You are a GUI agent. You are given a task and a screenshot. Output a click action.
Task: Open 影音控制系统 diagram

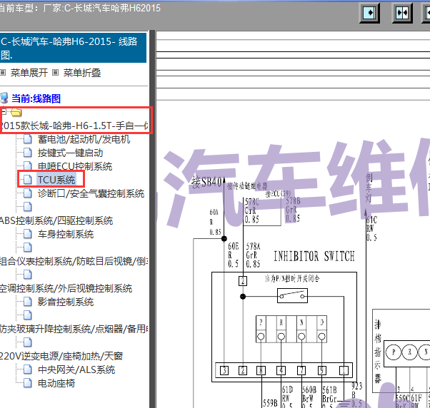66,302
